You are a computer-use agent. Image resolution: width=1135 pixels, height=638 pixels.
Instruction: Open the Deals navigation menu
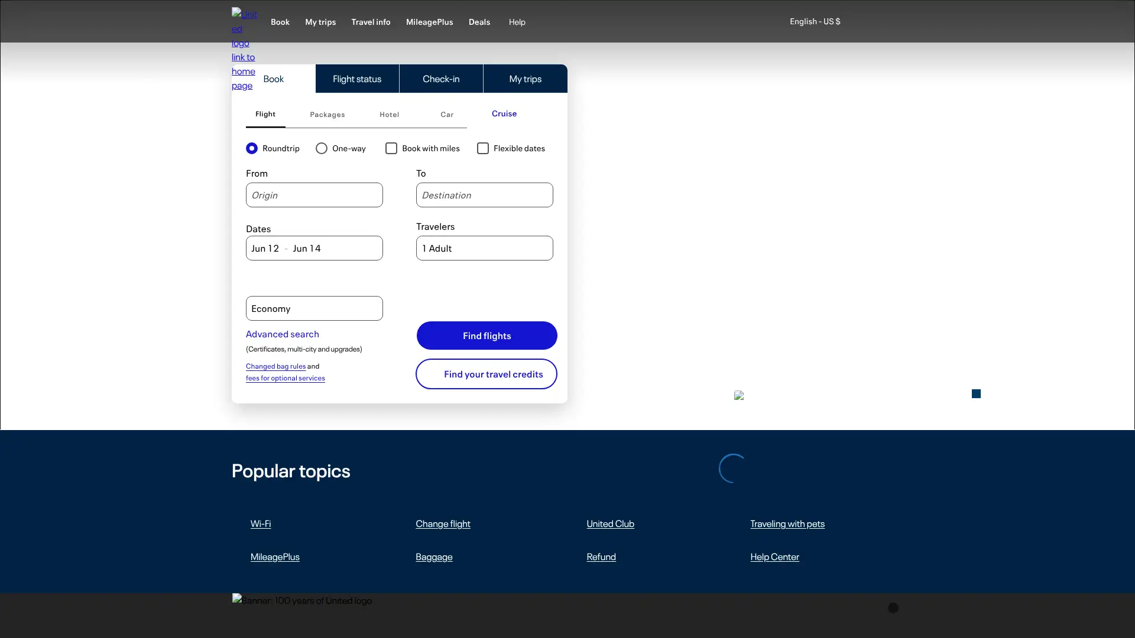[x=479, y=22]
